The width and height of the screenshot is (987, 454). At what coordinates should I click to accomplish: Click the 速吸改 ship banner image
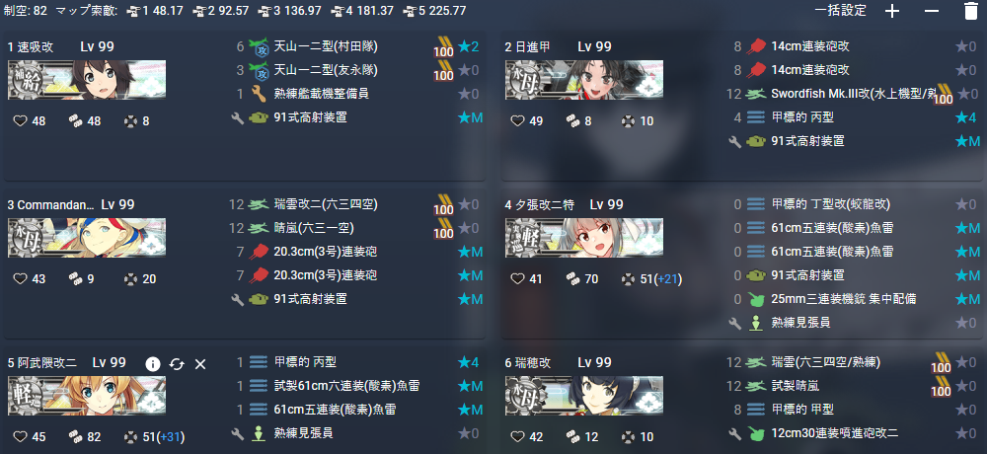(x=87, y=80)
